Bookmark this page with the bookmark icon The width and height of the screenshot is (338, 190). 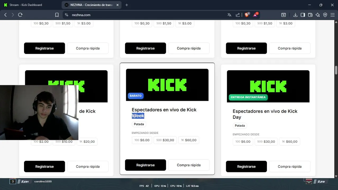[x=57, y=15]
